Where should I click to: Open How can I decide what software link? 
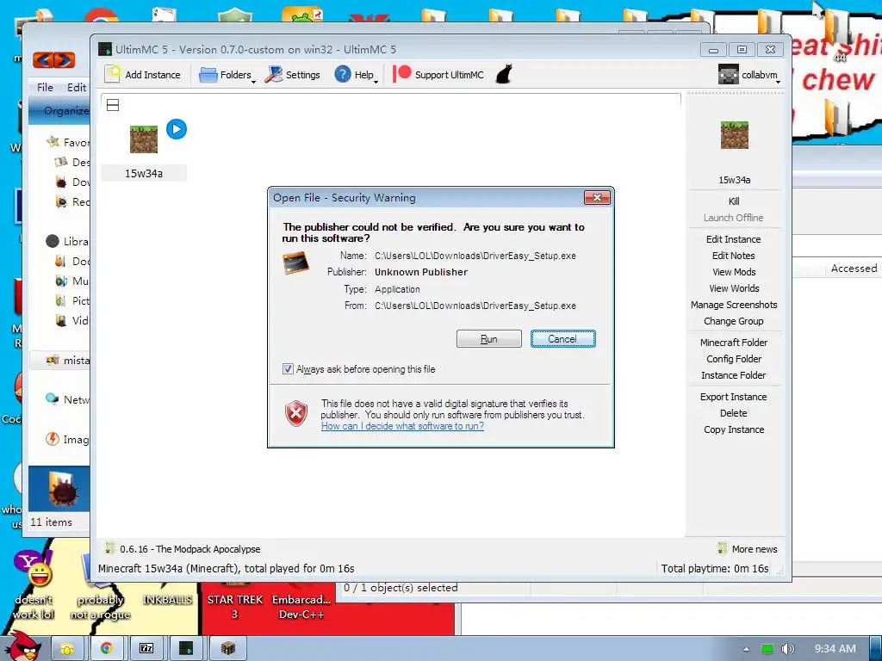tap(402, 426)
